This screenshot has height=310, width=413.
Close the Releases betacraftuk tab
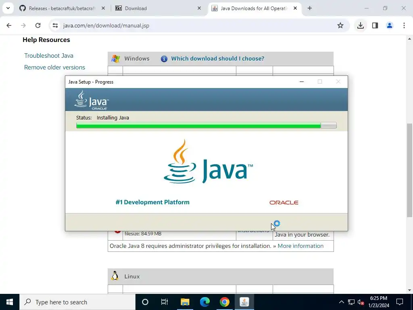(x=103, y=8)
